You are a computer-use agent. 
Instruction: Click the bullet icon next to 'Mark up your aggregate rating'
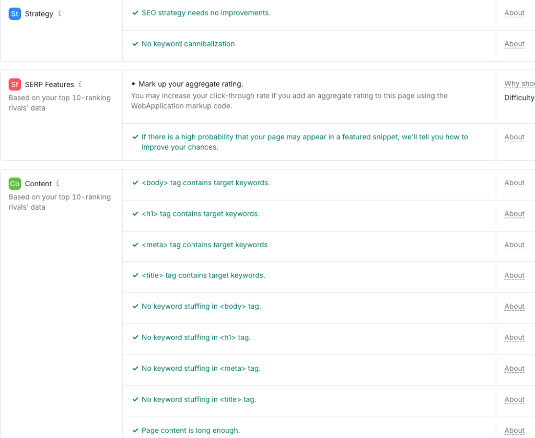click(134, 83)
